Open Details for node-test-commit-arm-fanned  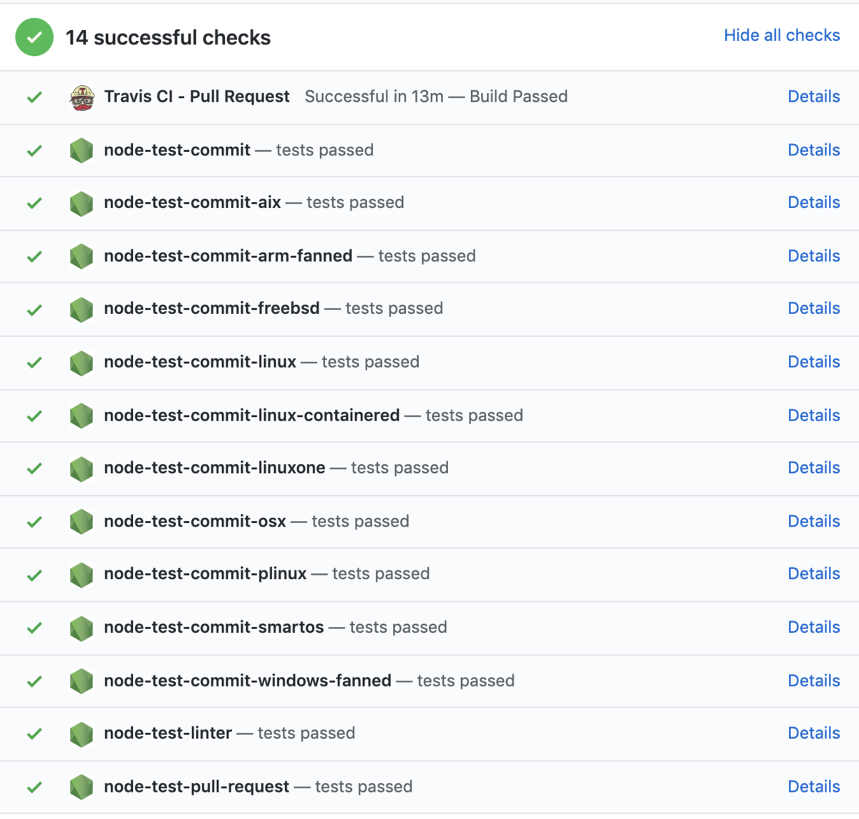pos(813,256)
